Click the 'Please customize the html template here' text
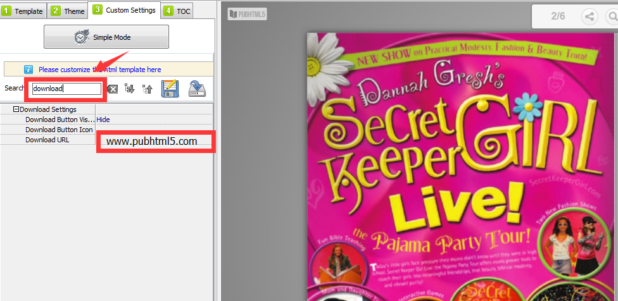The width and height of the screenshot is (618, 301). (99, 70)
